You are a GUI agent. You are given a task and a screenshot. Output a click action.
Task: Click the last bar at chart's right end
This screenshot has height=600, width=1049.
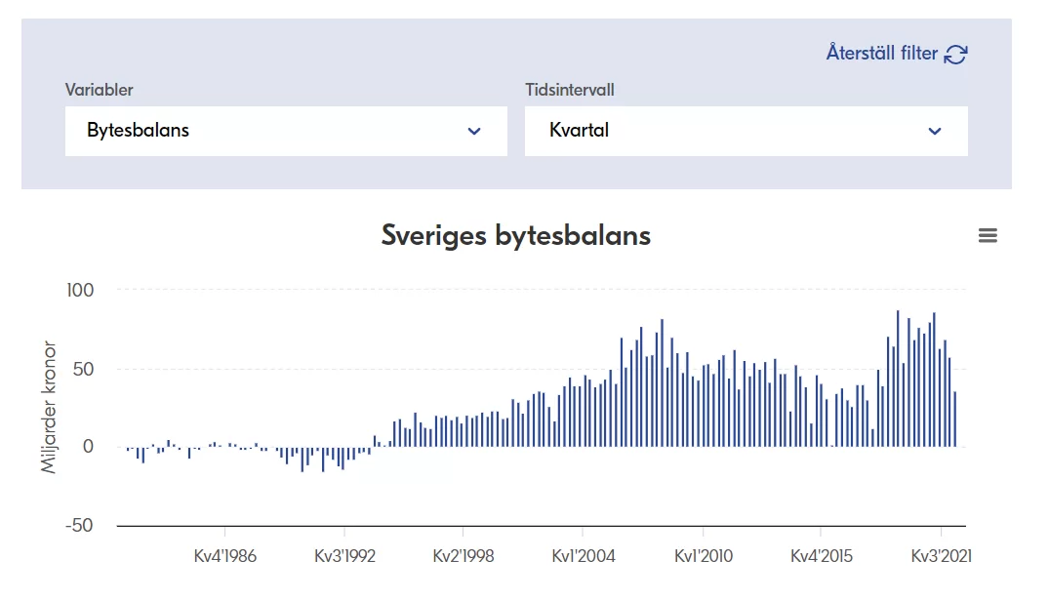tap(955, 420)
